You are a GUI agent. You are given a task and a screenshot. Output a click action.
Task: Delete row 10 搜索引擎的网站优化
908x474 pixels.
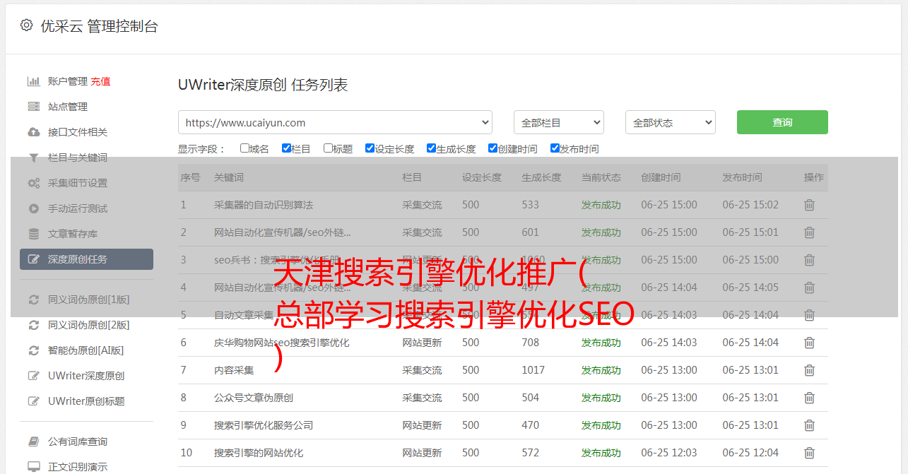(809, 453)
